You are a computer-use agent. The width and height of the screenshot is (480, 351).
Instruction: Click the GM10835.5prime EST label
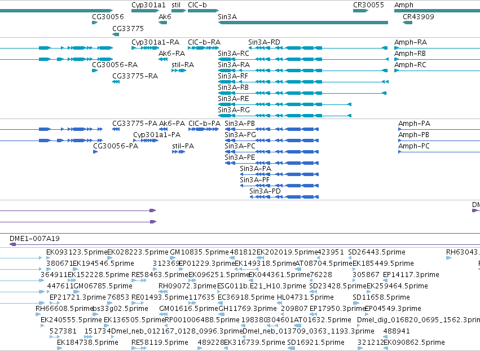pos(199,252)
